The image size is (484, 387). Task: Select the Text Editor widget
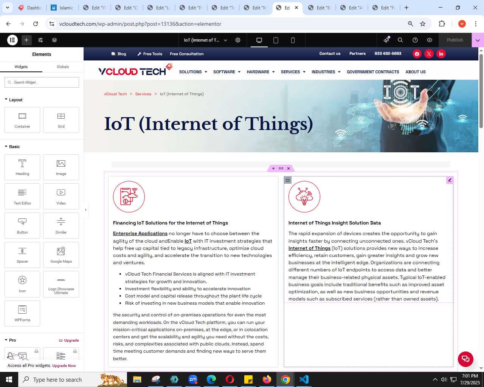(x=22, y=197)
